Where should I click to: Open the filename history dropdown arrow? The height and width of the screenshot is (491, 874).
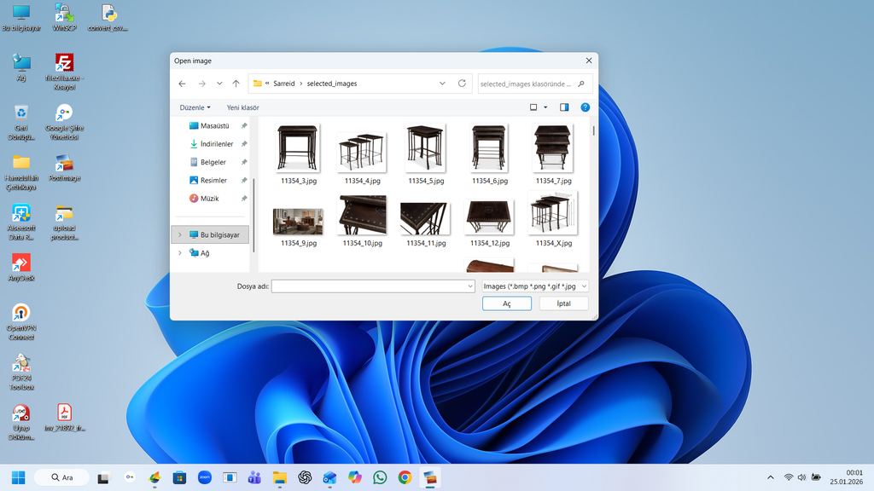pyautogui.click(x=470, y=286)
